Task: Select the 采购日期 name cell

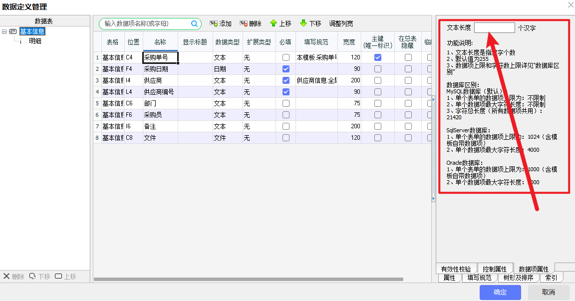Action: tap(160, 69)
